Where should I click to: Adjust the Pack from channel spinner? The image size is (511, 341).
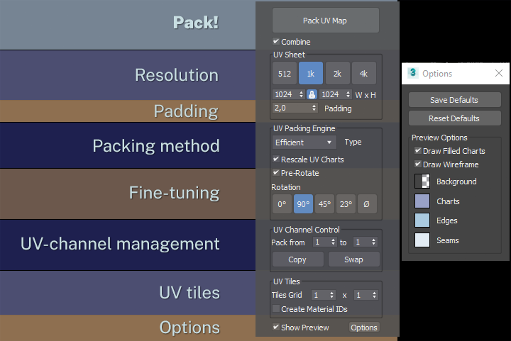333,242
